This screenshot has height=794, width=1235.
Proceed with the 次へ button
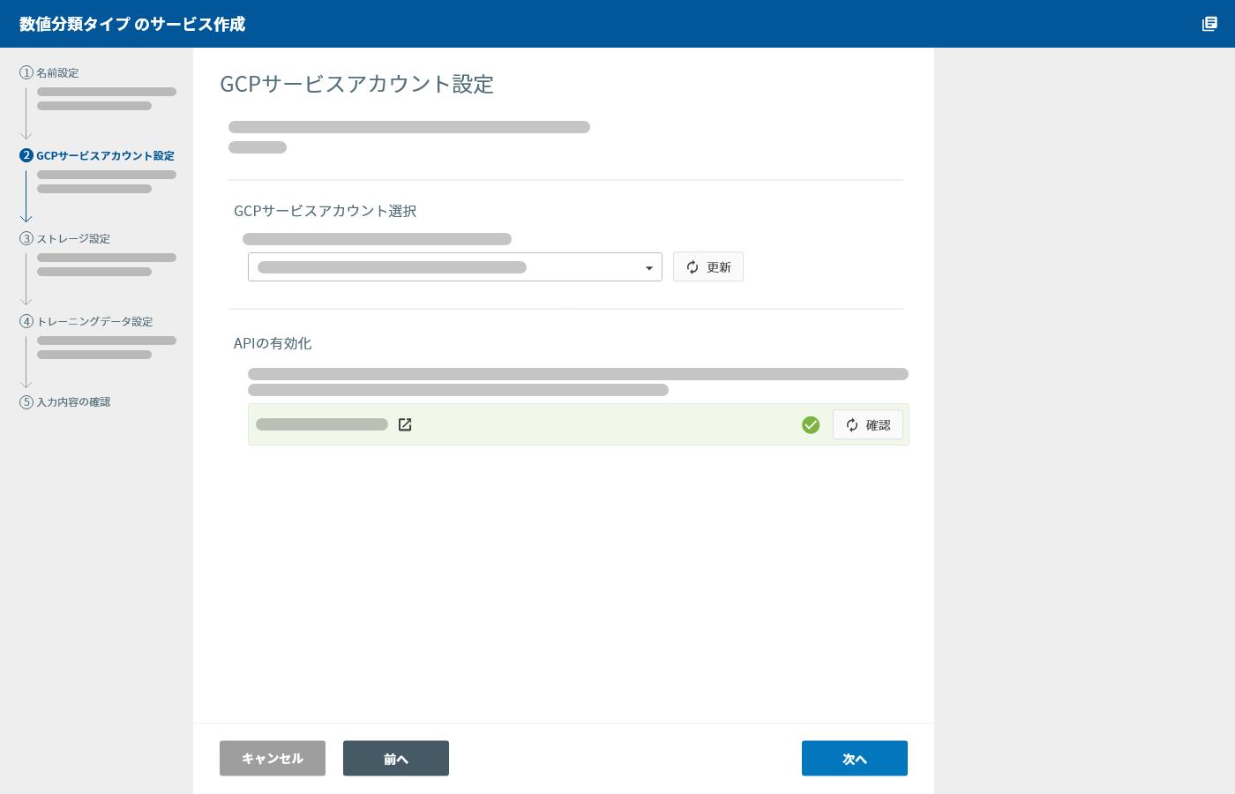[855, 759]
